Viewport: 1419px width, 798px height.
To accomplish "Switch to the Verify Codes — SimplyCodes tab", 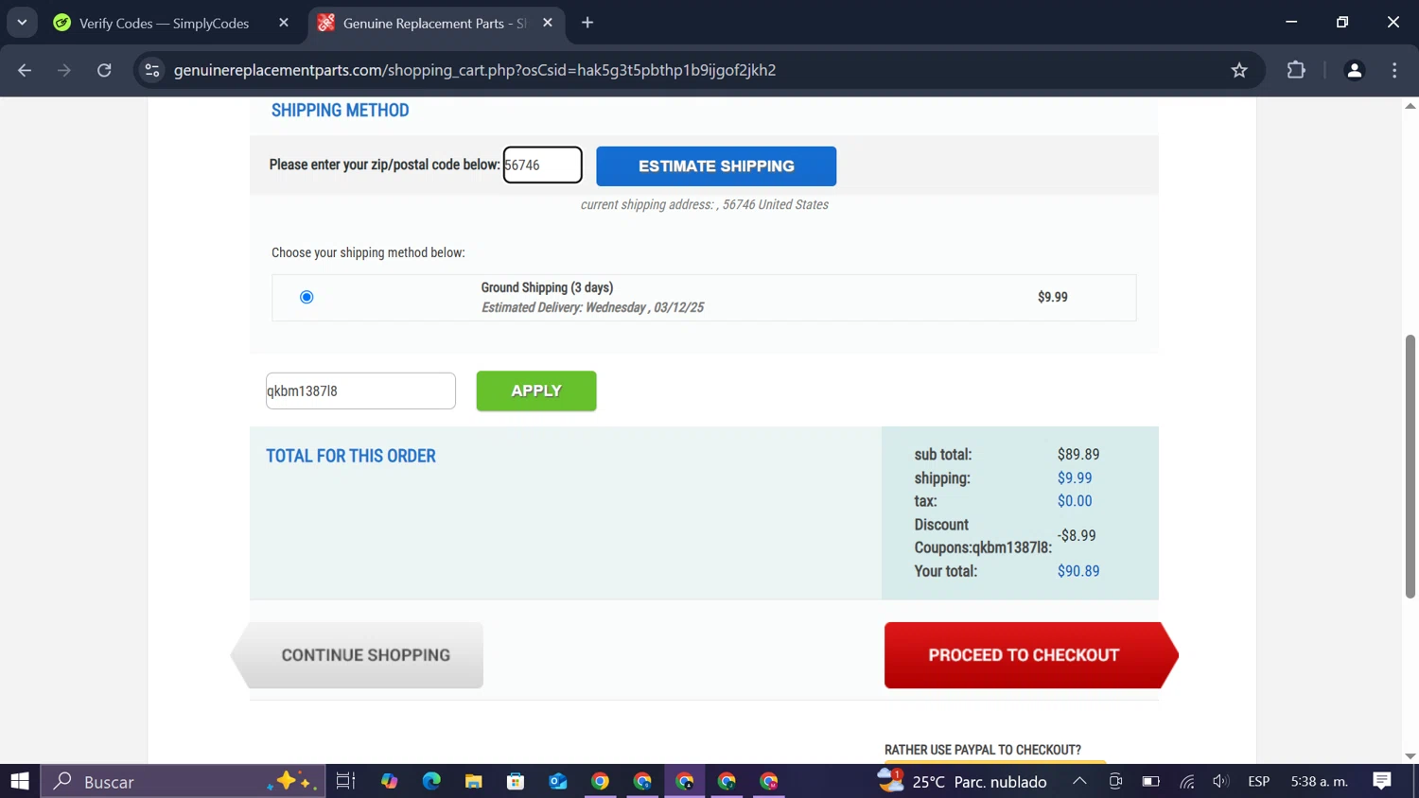I will point(164,23).
